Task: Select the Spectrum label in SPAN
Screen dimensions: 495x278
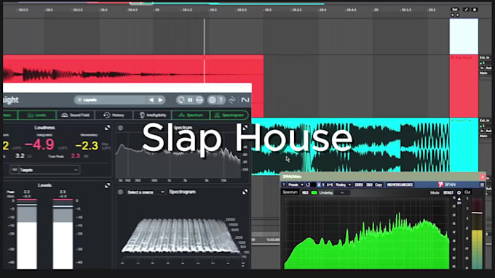Action: click(290, 192)
